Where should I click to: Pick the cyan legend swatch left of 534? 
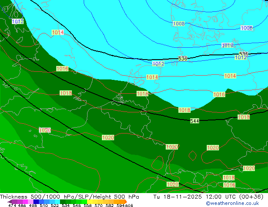coord(57,202)
